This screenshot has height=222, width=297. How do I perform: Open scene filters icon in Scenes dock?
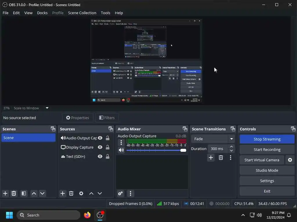pyautogui.click(x=24, y=193)
